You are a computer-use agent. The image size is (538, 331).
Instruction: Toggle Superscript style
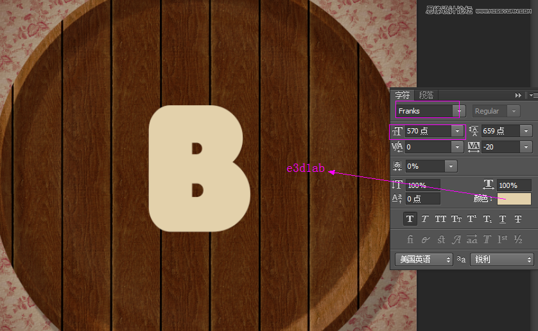pyautogui.click(x=472, y=219)
